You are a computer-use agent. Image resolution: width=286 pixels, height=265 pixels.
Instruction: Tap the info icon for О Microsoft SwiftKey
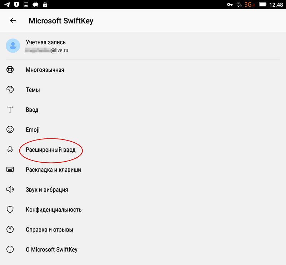point(10,249)
